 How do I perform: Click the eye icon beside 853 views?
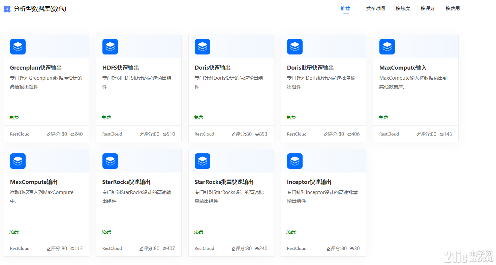(x=257, y=134)
